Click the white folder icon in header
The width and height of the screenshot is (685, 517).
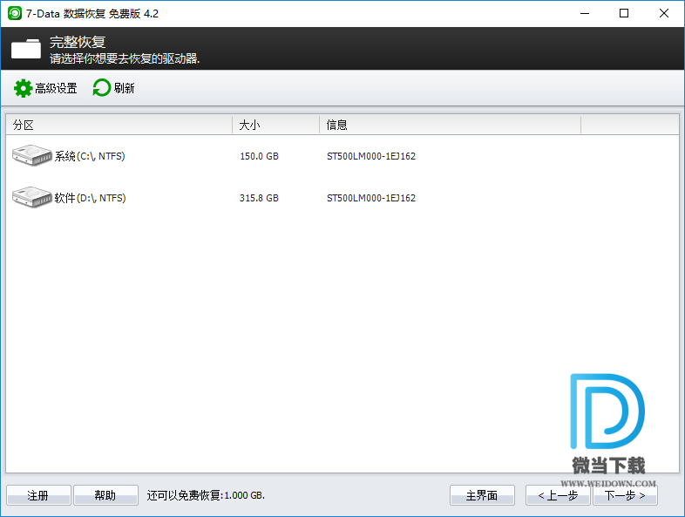point(26,49)
